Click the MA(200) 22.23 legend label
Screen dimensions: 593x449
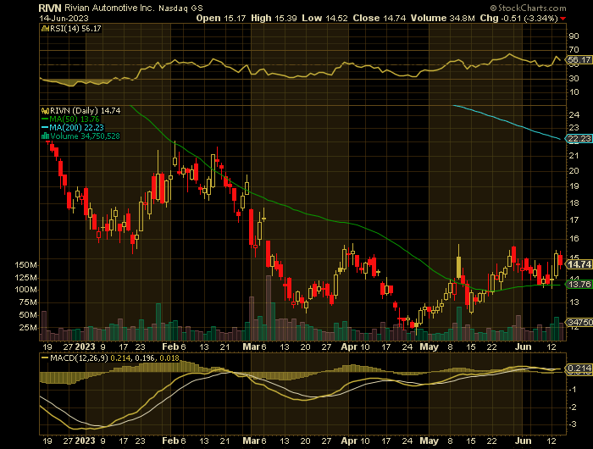tap(77, 127)
